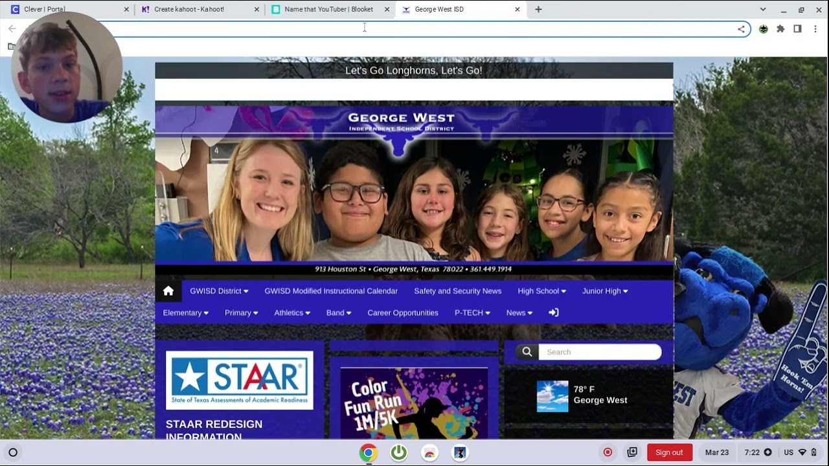This screenshot has width=829, height=466.
Task: Click the site Search field
Action: click(x=600, y=352)
